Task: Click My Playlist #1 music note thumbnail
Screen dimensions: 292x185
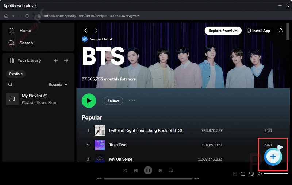Action: [12, 99]
